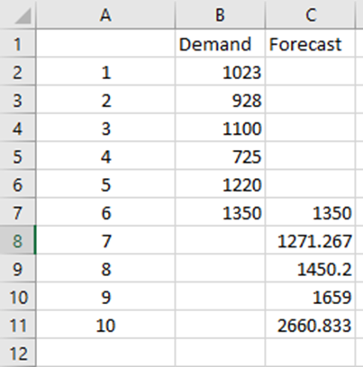Select forecast cell showing 1450.2
This screenshot has height=367, width=363.
(x=310, y=269)
